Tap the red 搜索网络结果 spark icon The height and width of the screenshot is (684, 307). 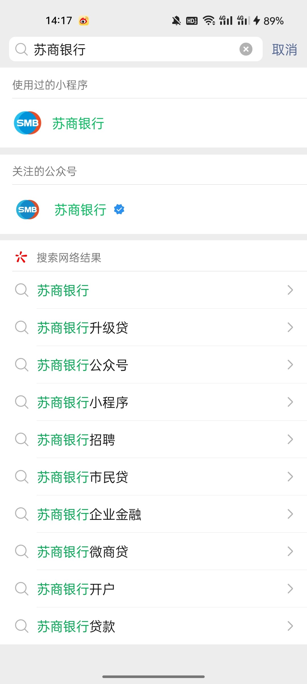[21, 257]
